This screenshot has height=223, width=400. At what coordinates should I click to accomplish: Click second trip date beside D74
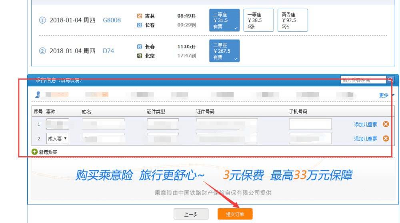(x=72, y=51)
